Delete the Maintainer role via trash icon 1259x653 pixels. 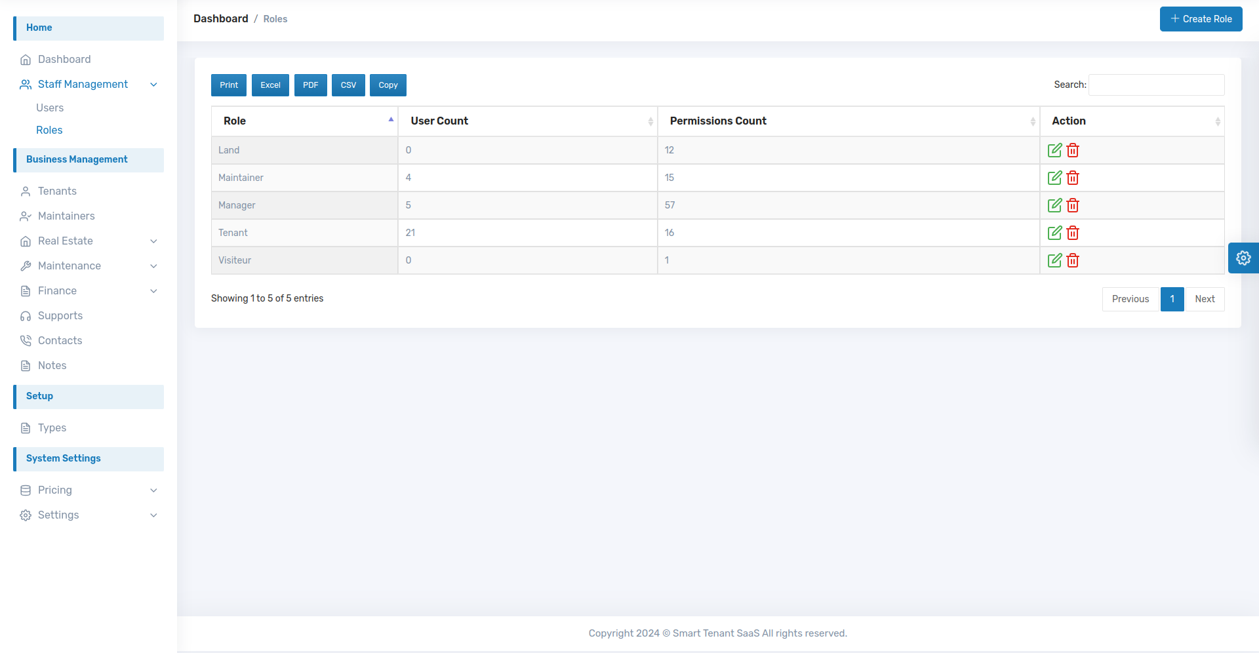tap(1073, 178)
